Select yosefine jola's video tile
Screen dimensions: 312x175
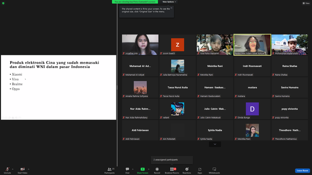(140, 45)
